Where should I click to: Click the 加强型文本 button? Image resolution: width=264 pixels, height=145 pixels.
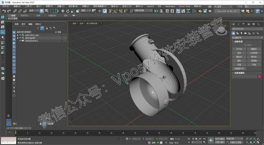pyautogui.click(x=239, y=69)
